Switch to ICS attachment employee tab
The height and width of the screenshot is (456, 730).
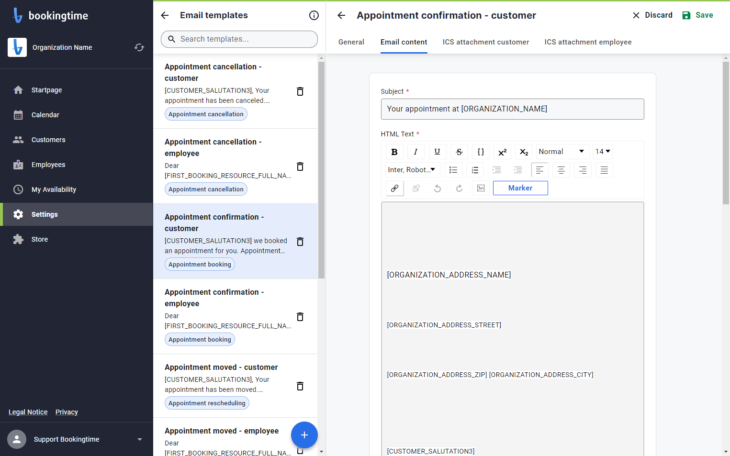[x=588, y=42]
